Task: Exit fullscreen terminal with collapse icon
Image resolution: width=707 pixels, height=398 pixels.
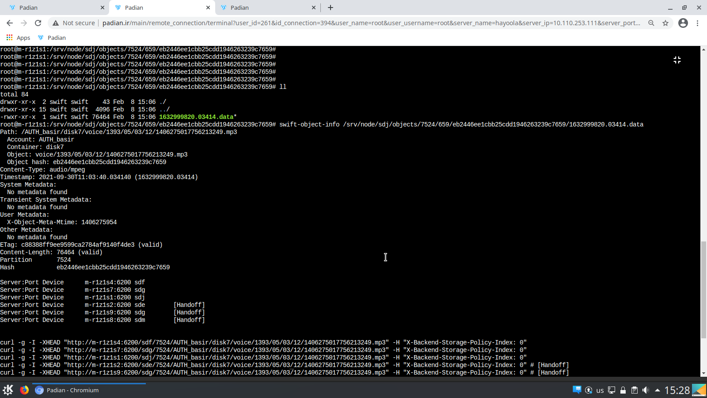Action: (677, 60)
